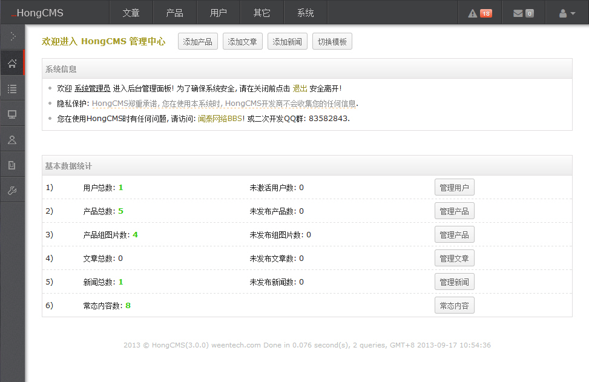
Task: Open the user icon in the sidebar
Action: point(12,140)
